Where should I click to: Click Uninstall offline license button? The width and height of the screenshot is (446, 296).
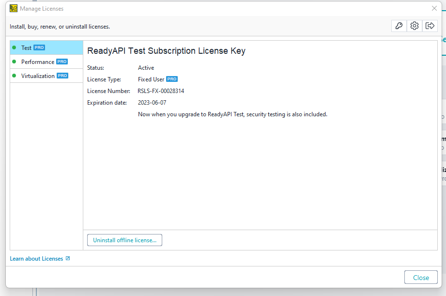(124, 240)
